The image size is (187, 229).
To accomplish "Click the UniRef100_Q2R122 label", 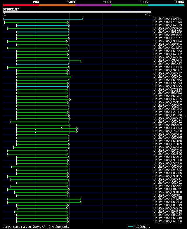I will click(x=168, y=102).
